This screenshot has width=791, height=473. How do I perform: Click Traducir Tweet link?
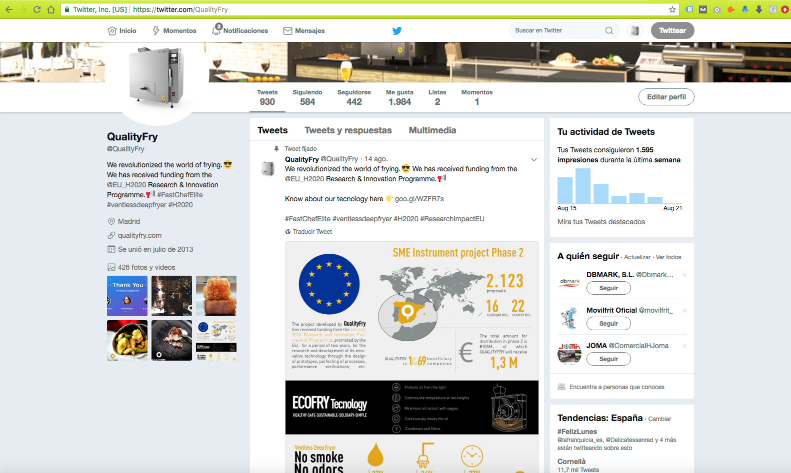tap(312, 232)
